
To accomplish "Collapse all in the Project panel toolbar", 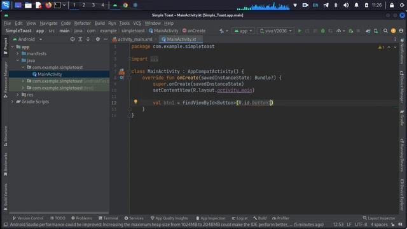I will tap(88, 39).
